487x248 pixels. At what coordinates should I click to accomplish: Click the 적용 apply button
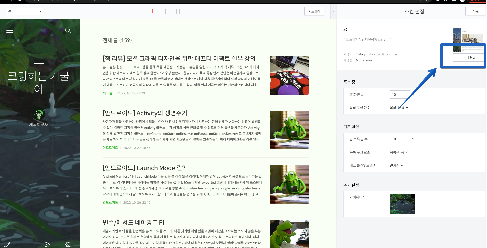(475, 11)
